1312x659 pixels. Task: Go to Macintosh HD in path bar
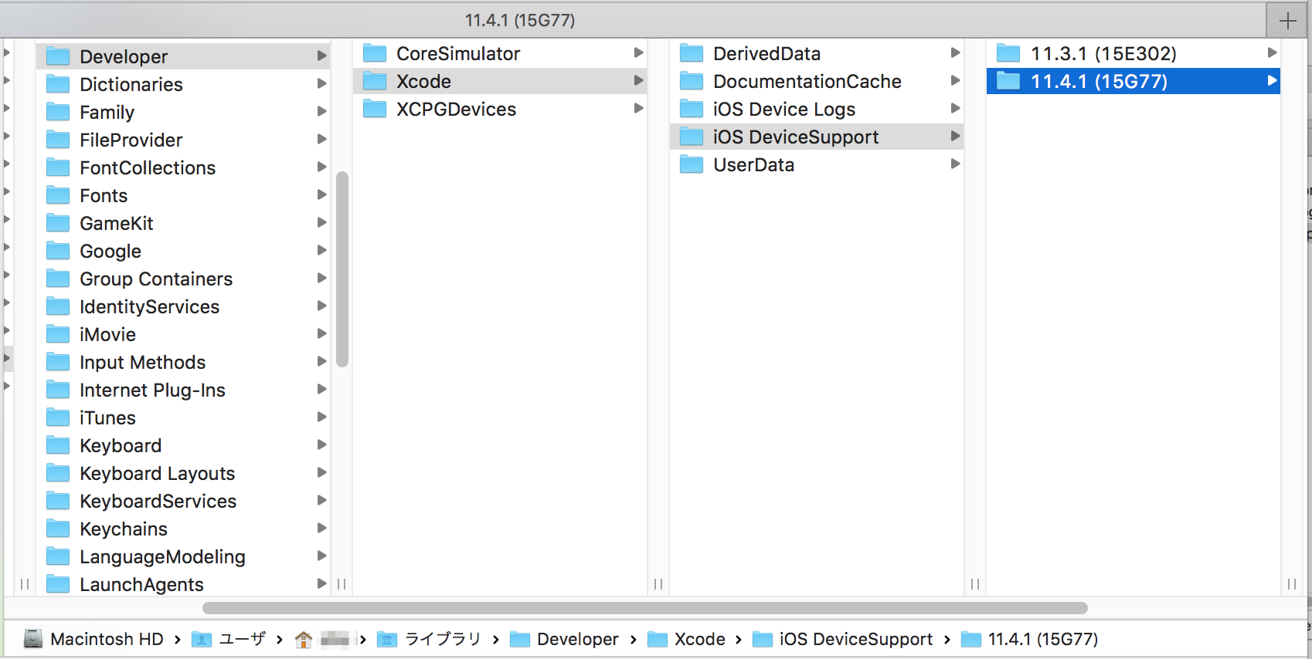click(107, 639)
